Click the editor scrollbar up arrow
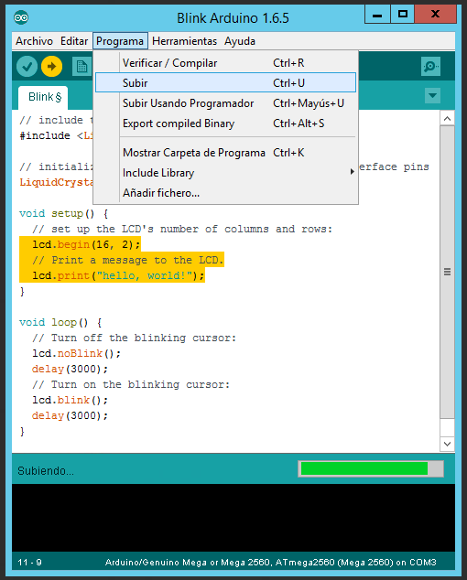Viewport: 467px width, 580px height. (447, 119)
